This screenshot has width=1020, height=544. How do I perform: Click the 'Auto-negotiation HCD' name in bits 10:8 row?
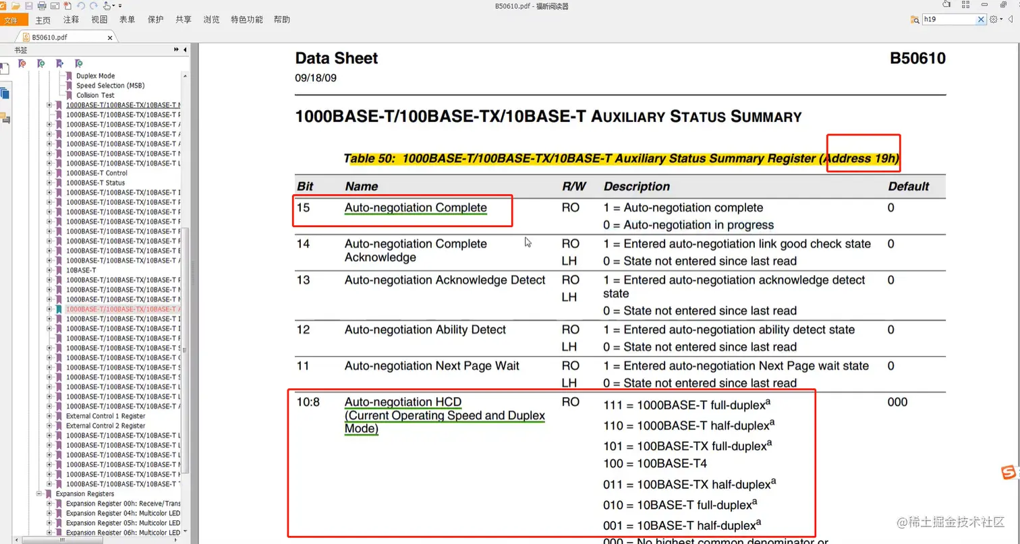(403, 402)
